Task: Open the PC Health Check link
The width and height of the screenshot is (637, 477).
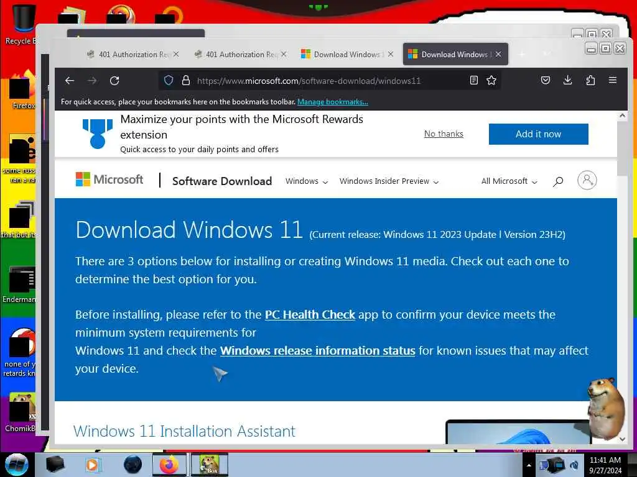Action: pyautogui.click(x=310, y=314)
